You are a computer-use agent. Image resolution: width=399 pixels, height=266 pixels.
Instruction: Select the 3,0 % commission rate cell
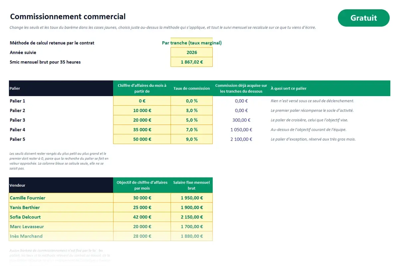pyautogui.click(x=192, y=110)
